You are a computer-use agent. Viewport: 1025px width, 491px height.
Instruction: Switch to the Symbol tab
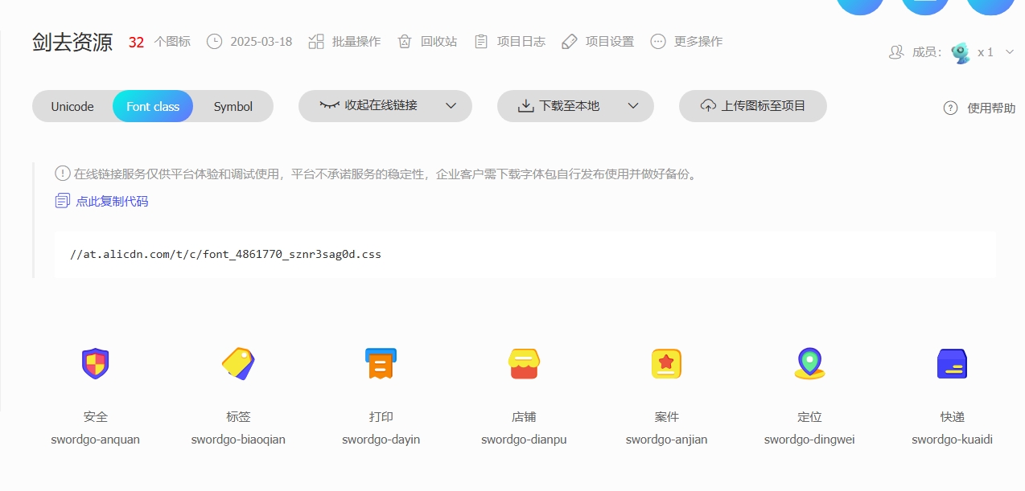(x=232, y=105)
